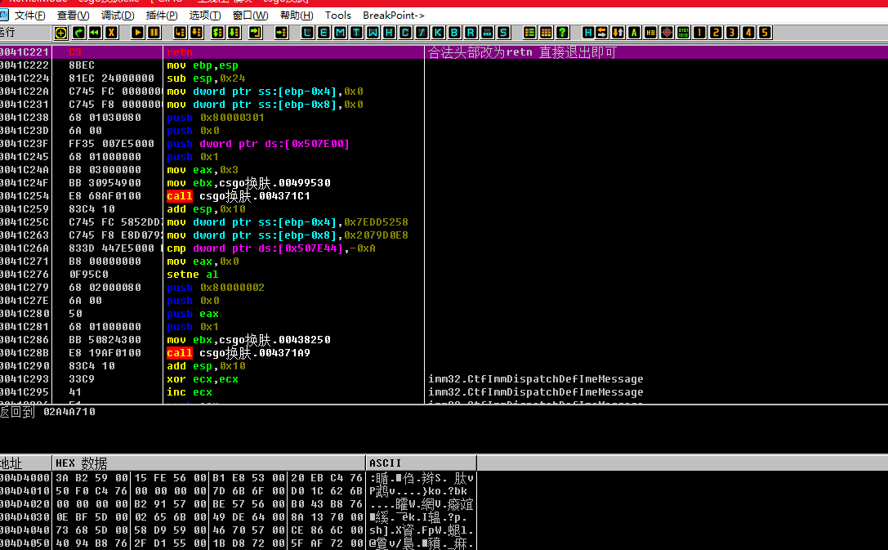Open References window with R icon

tap(471, 33)
